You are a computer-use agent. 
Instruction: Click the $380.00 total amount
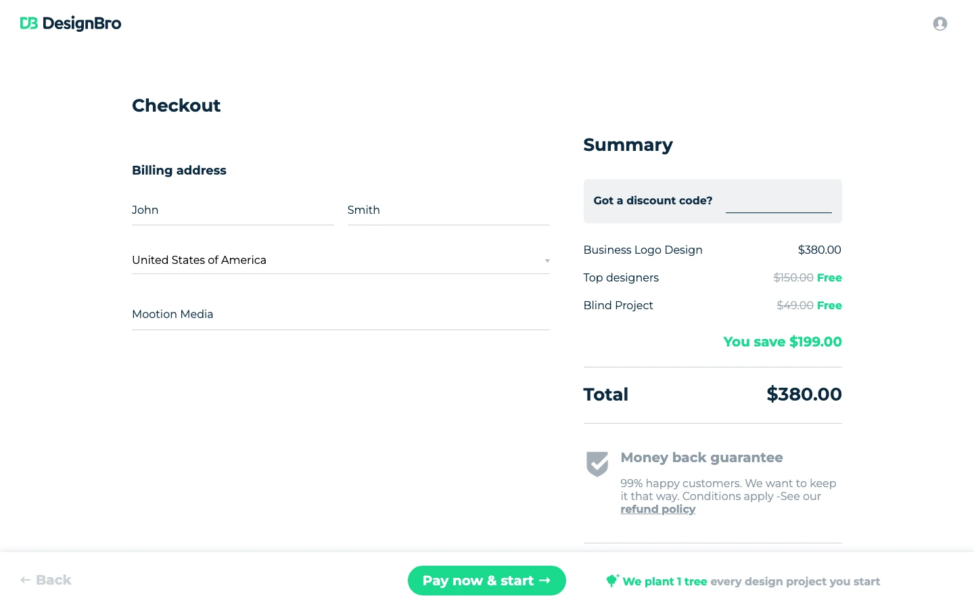(804, 394)
